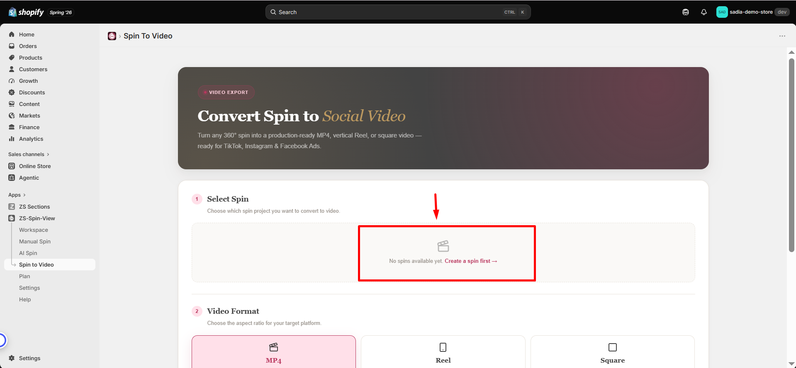Click the search bar
Viewport: 796px width, 368px height.
click(398, 12)
